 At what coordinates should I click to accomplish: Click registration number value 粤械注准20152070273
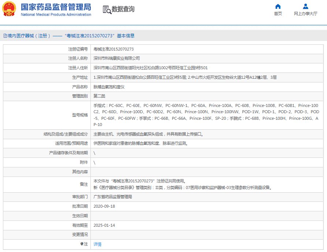click(x=114, y=49)
